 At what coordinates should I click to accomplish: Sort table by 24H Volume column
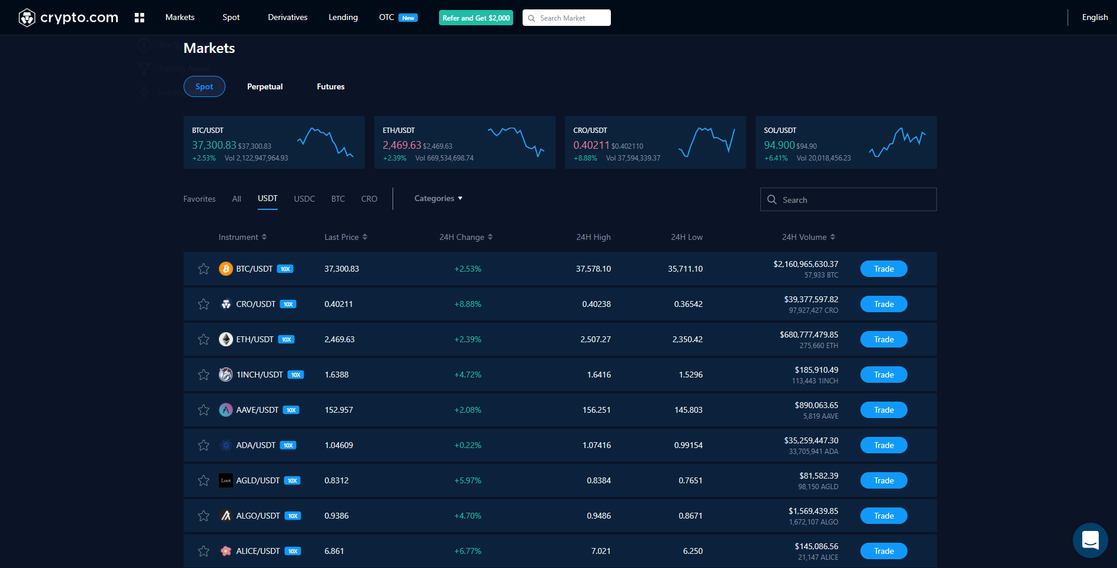tap(809, 237)
